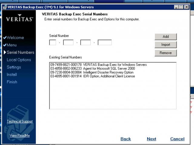The width and height of the screenshot is (194, 145).
Task: Select serial 03-4895-8801-001914 IDR Additional Client License
Action: point(92,76)
